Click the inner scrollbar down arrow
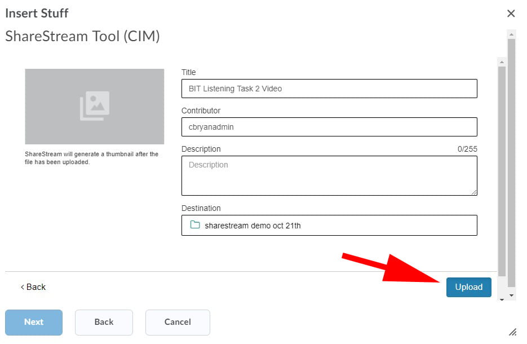This screenshot has width=527, height=344. click(502, 299)
